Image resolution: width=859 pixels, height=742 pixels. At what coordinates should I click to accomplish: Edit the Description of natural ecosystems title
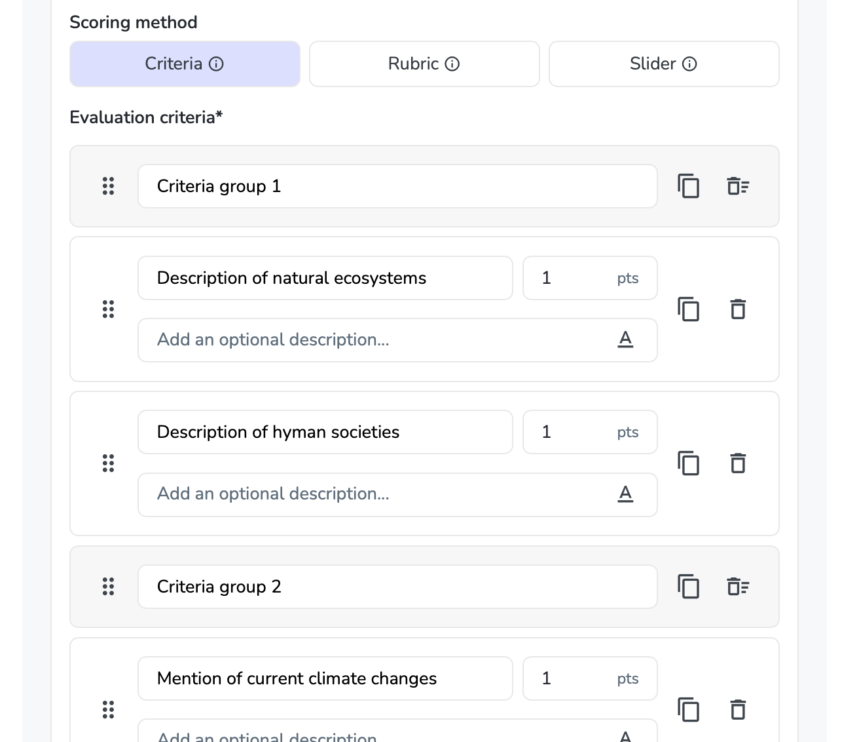pyautogui.click(x=325, y=278)
